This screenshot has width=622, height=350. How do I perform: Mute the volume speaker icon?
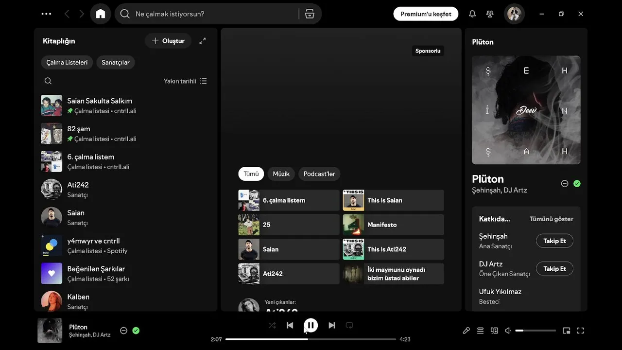click(508, 331)
